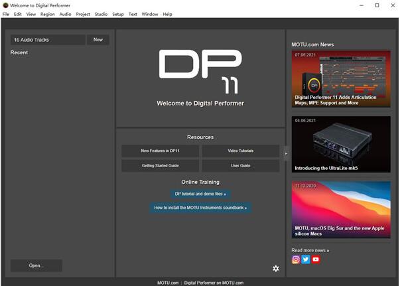Click the Digital Performer title bar icon

tap(5, 5)
